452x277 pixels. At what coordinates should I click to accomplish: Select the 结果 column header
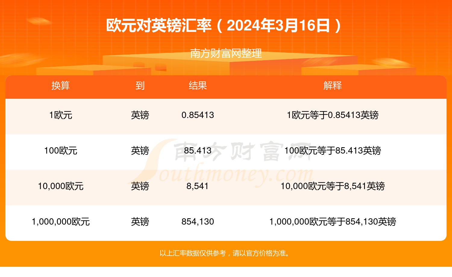(x=198, y=86)
